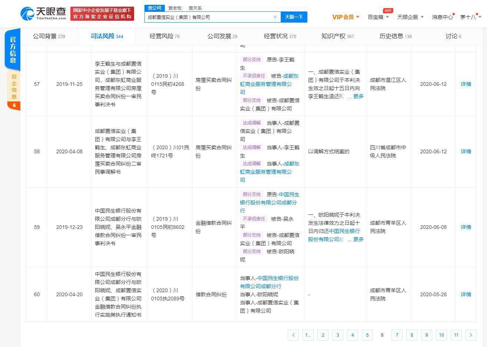Click the TianYanCha logo
This screenshot has height=347, width=487.
tap(44, 14)
